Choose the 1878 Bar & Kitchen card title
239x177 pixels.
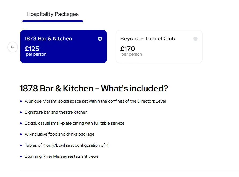pos(48,39)
